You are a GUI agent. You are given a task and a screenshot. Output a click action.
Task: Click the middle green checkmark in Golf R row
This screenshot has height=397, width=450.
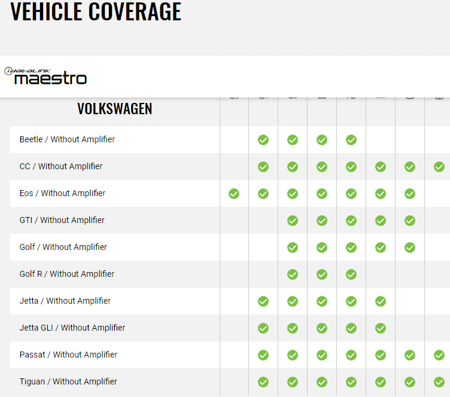[x=322, y=274]
